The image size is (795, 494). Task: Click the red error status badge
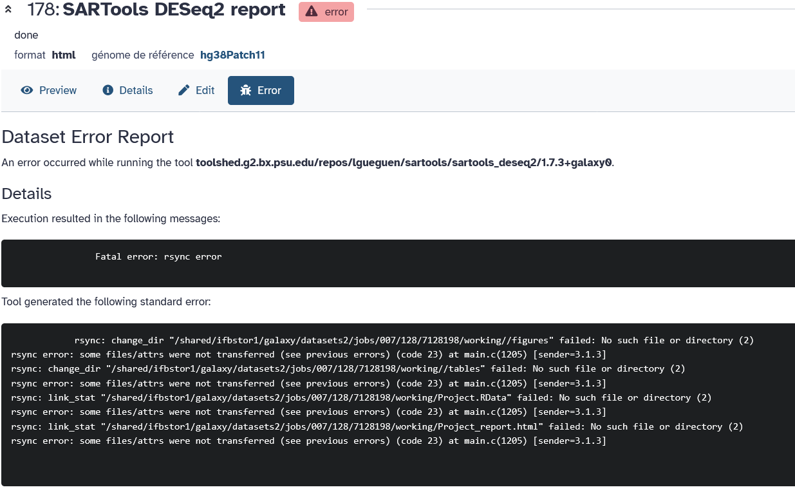326,12
